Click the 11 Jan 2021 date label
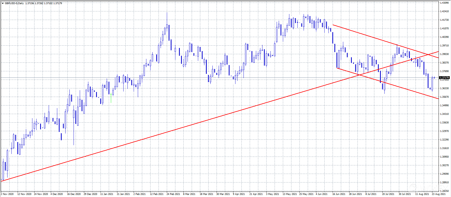Viewport: 451px width, 197px height. 107,194
